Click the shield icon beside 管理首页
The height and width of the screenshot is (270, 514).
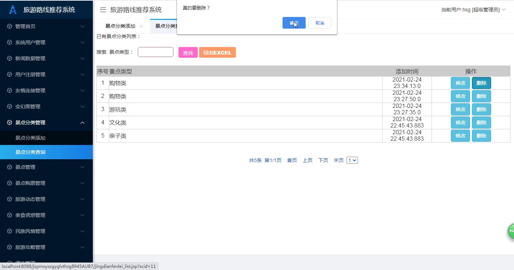click(9, 26)
